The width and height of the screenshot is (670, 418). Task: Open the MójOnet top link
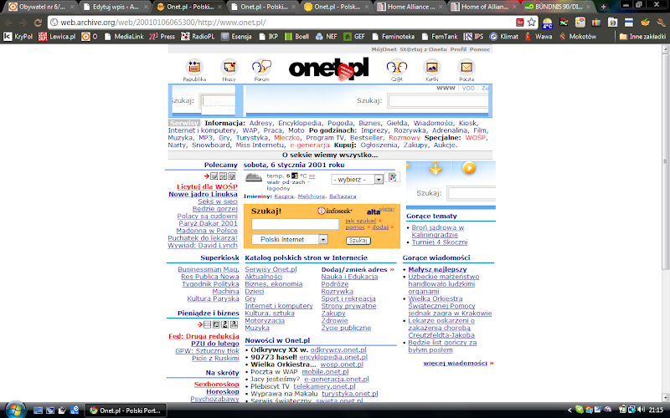click(x=384, y=49)
